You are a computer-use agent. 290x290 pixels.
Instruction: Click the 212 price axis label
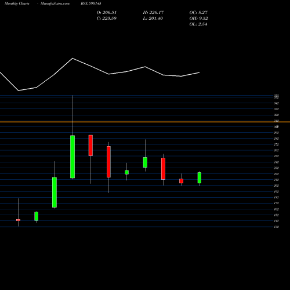276,180
